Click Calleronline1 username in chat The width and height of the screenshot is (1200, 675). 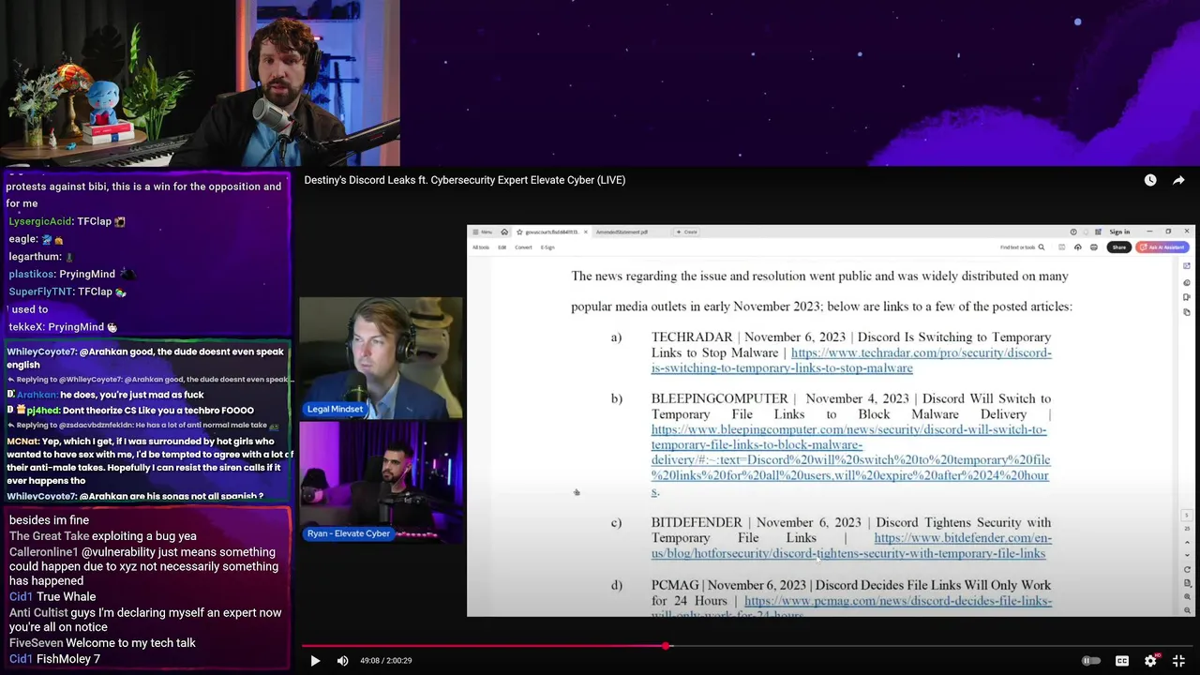(x=44, y=552)
